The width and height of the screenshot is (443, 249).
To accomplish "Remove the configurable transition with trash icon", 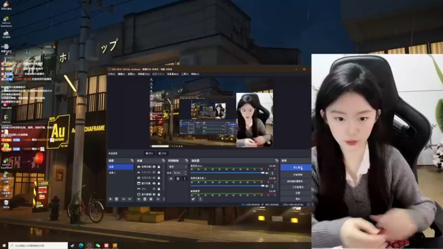I will [x=178, y=178].
